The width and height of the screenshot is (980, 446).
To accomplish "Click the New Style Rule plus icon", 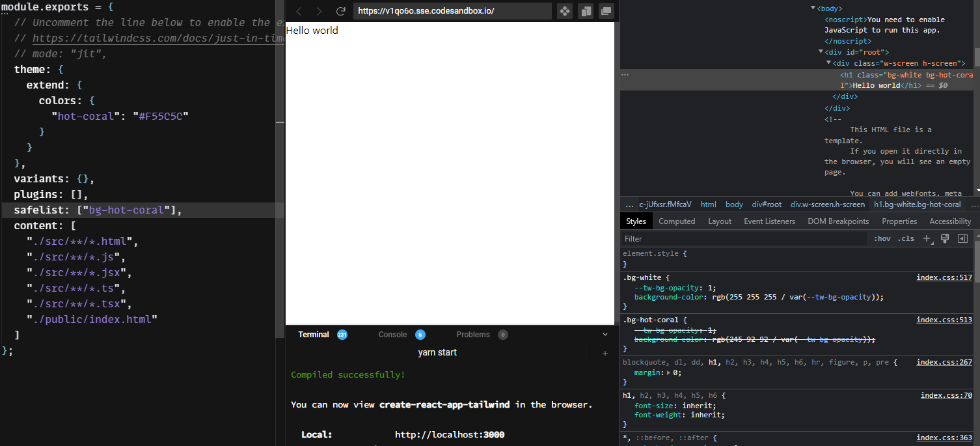I will click(927, 238).
